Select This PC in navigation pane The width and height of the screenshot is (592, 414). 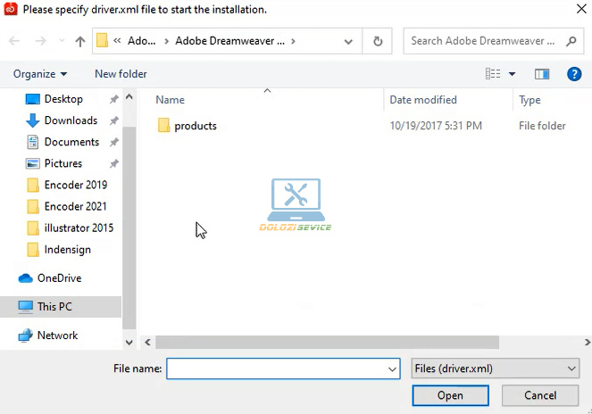[54, 307]
